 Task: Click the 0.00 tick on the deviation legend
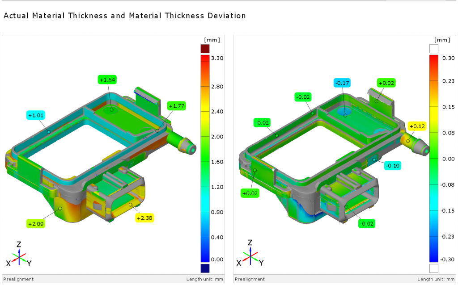click(448, 159)
